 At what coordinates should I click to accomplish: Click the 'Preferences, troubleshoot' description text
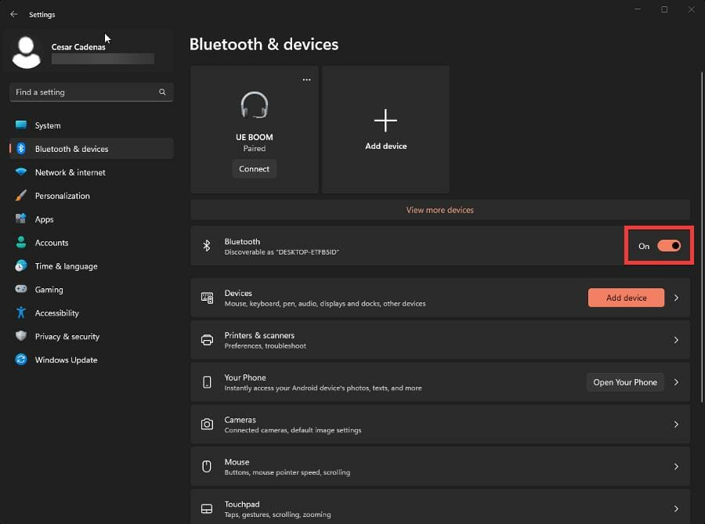(266, 345)
